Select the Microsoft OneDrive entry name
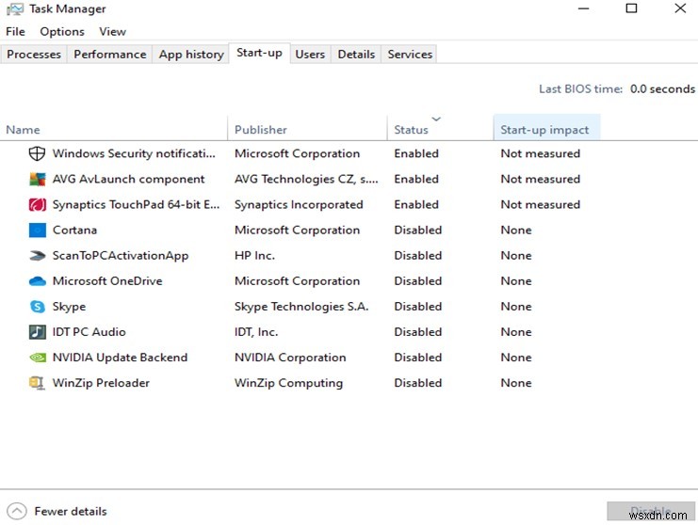 (x=107, y=281)
